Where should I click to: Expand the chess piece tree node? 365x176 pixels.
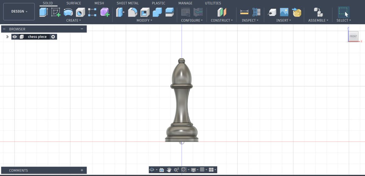(x=7, y=37)
